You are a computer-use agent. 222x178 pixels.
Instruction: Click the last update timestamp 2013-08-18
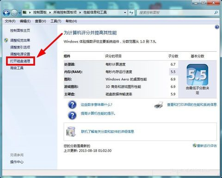pyautogui.click(x=95, y=151)
